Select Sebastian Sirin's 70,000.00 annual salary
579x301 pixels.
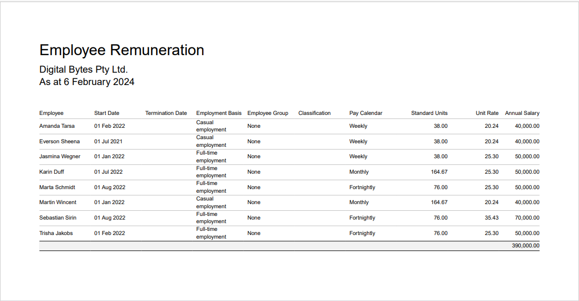(x=527, y=218)
